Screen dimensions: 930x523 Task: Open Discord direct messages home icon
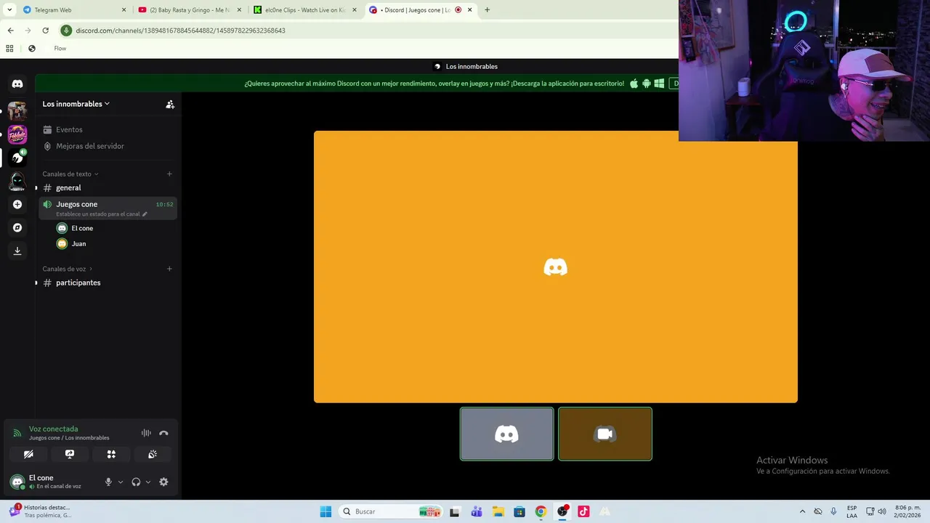(17, 84)
